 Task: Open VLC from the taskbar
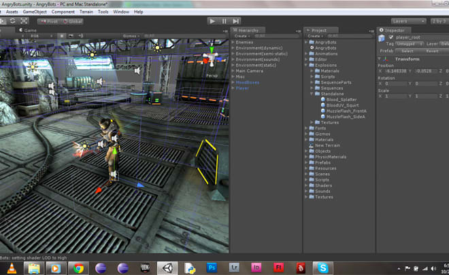[x=12, y=268]
